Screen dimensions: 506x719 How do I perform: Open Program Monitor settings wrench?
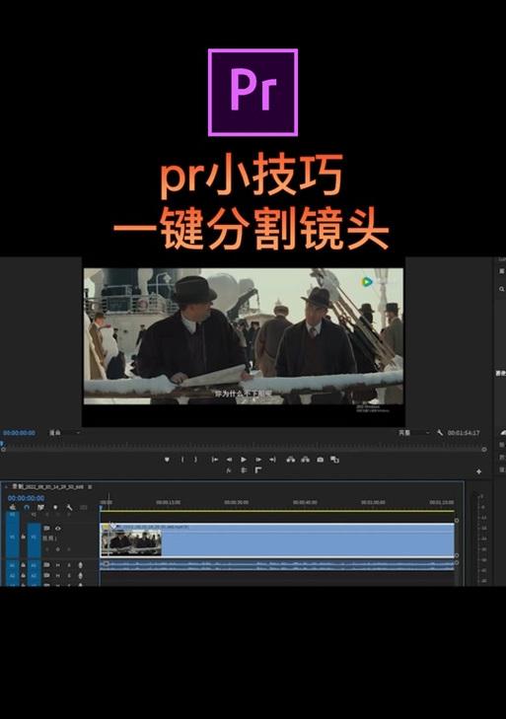click(x=440, y=432)
